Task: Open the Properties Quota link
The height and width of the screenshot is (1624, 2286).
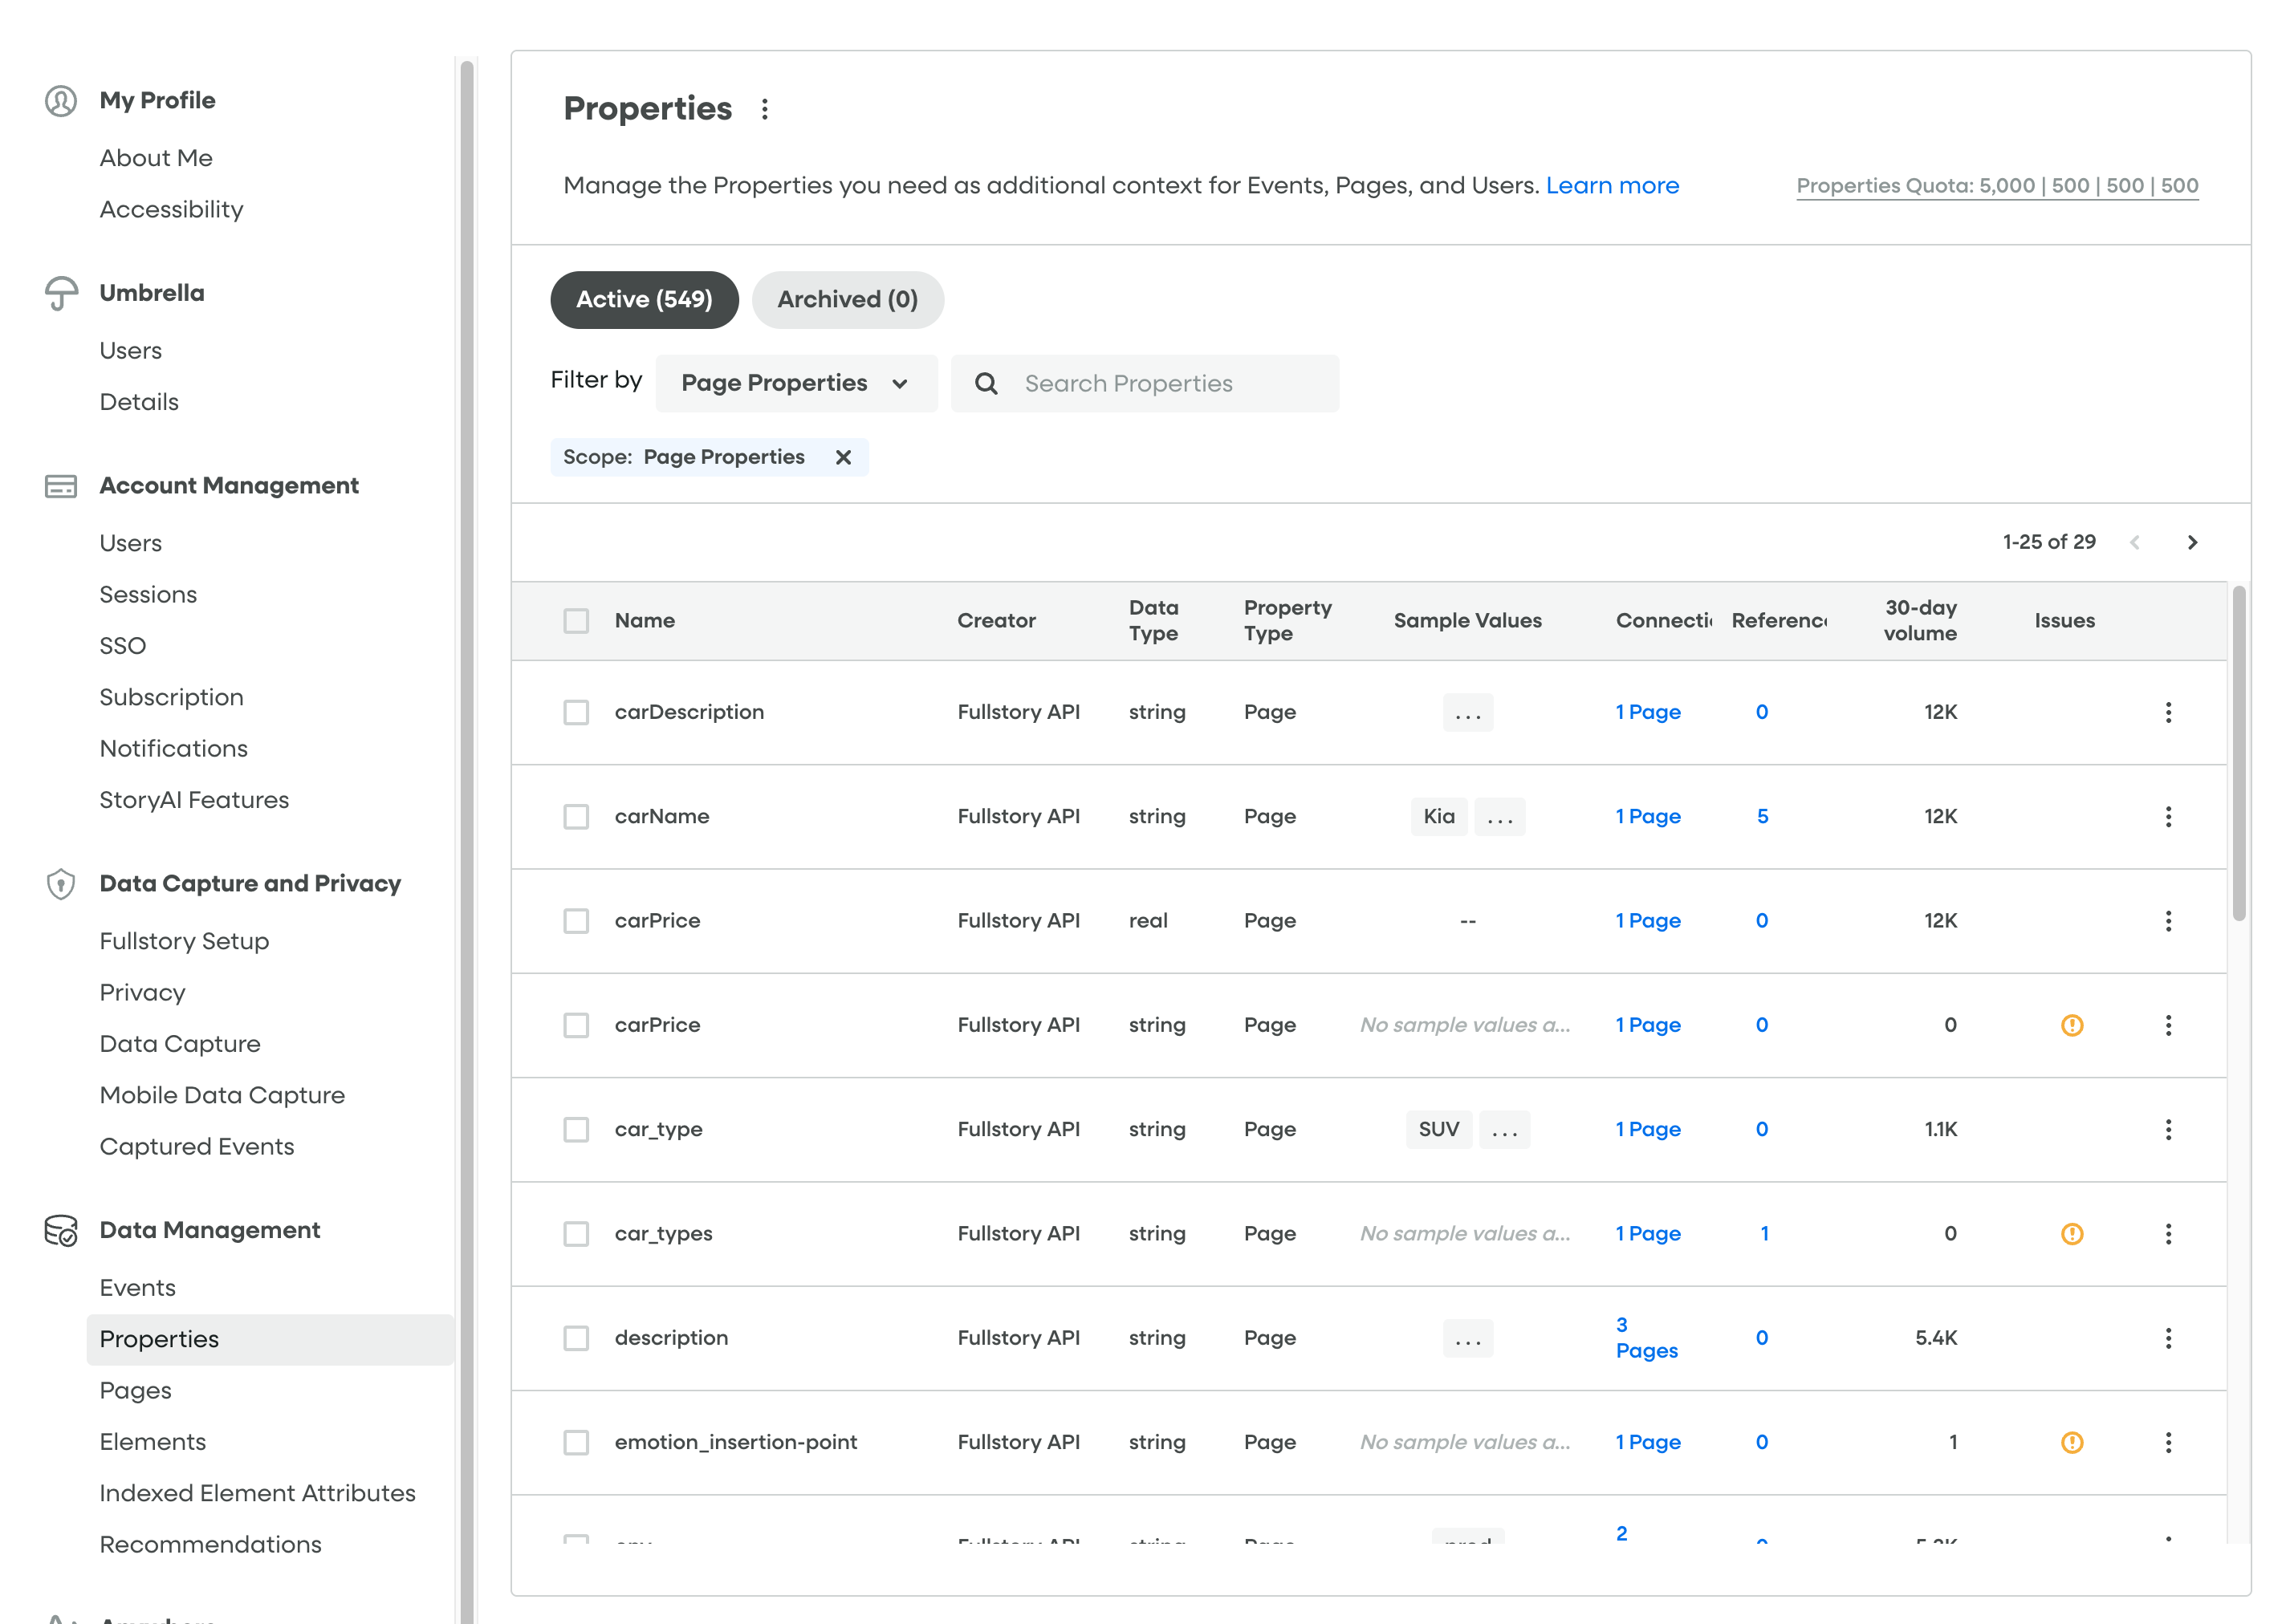Action: (x=1996, y=186)
